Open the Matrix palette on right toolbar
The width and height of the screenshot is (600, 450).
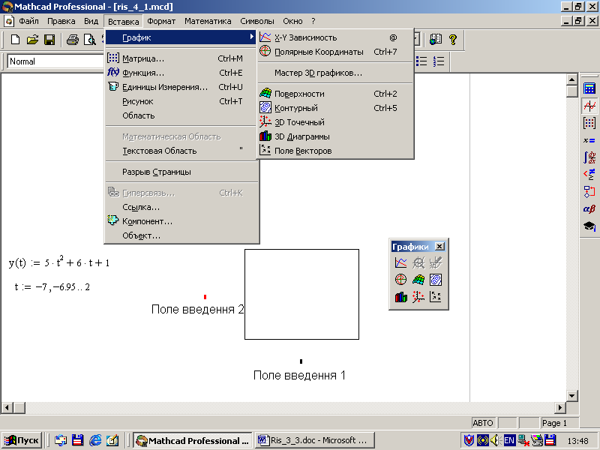589,123
